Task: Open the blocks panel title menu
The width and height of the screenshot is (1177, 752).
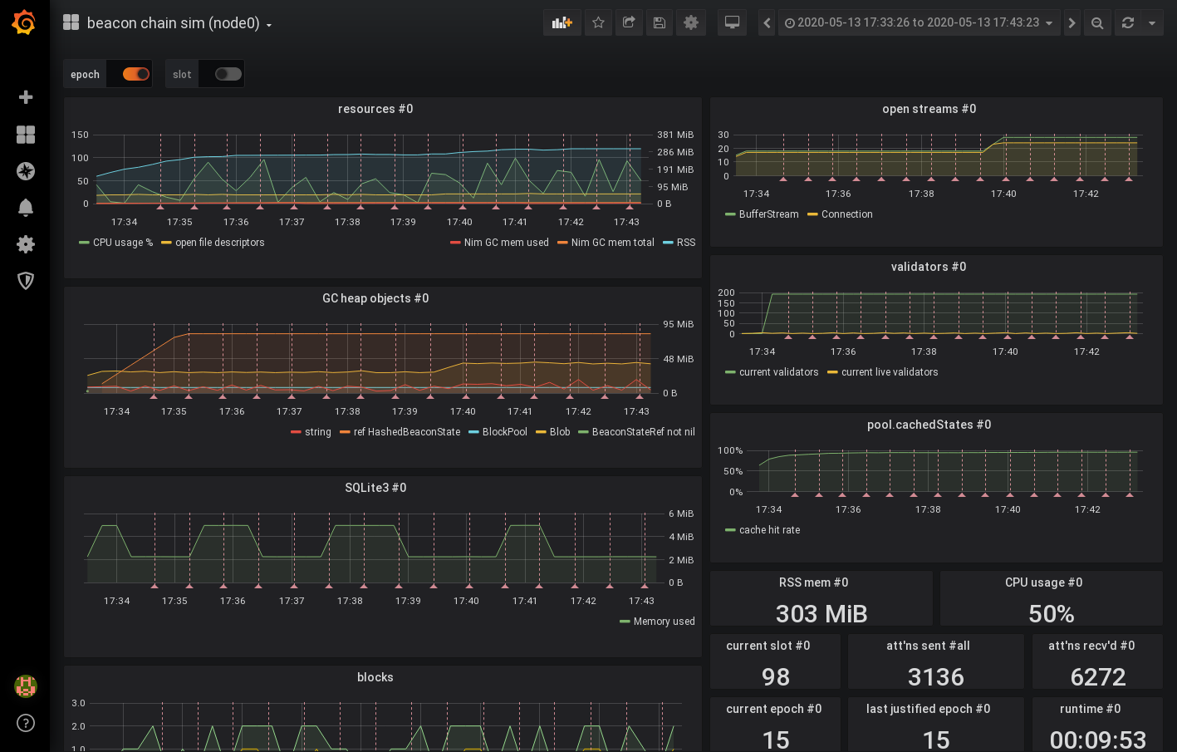Action: pyautogui.click(x=375, y=677)
